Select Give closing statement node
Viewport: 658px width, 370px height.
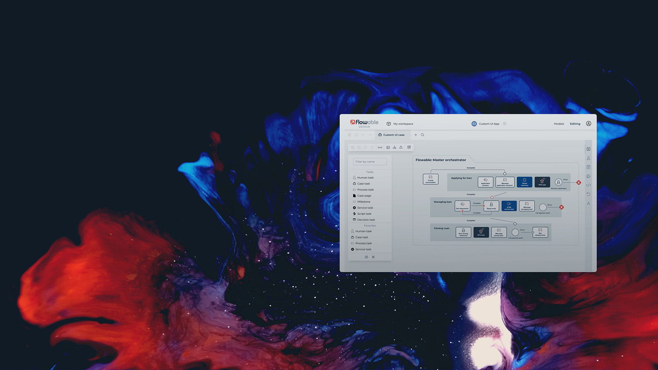tap(463, 232)
